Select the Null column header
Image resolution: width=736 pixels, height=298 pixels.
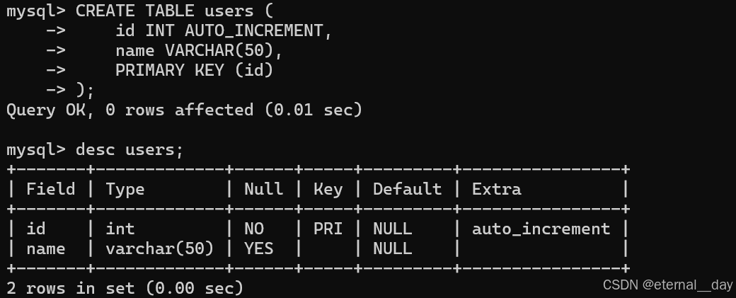(263, 189)
